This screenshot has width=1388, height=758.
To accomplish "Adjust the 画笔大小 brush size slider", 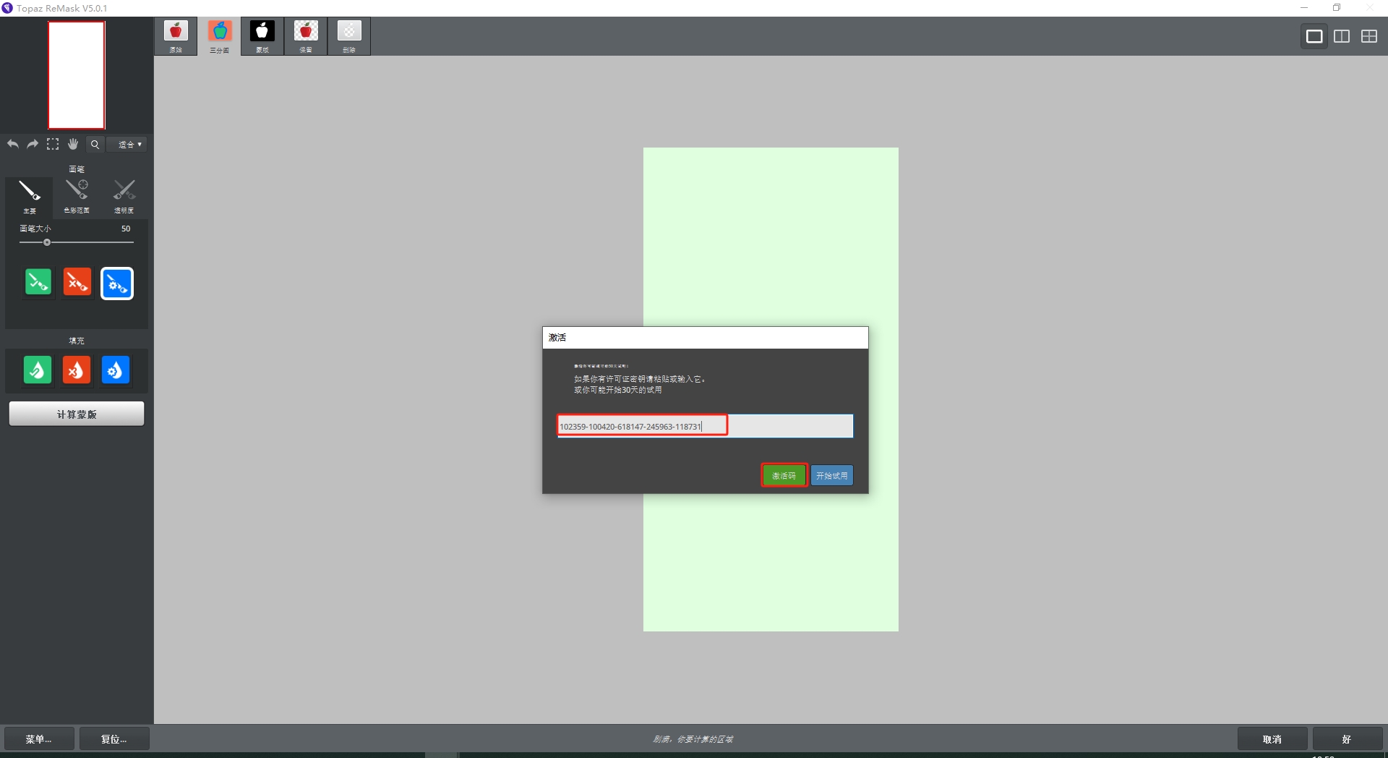I will pyautogui.click(x=47, y=242).
